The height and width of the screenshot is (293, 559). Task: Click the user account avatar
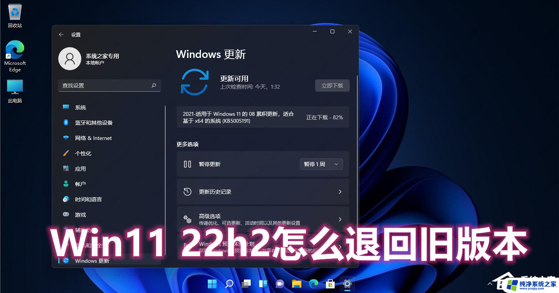[x=70, y=59]
